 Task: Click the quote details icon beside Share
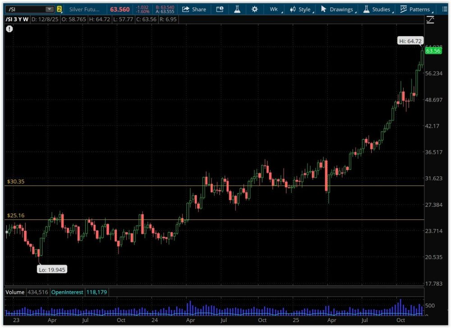[x=220, y=9]
